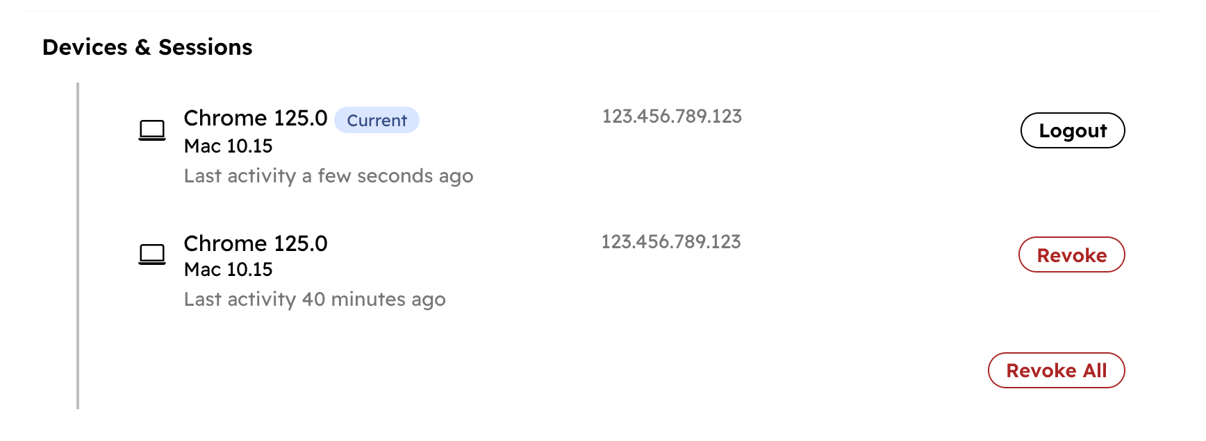Click the word 'Devices' in the heading
1206x441 pixels.
pos(85,47)
